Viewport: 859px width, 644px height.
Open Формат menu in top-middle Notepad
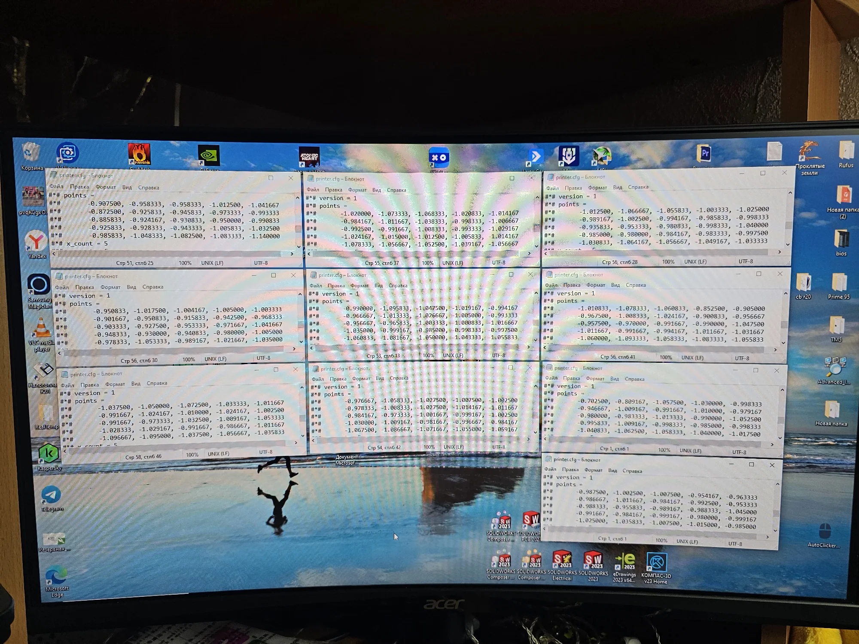(x=357, y=190)
